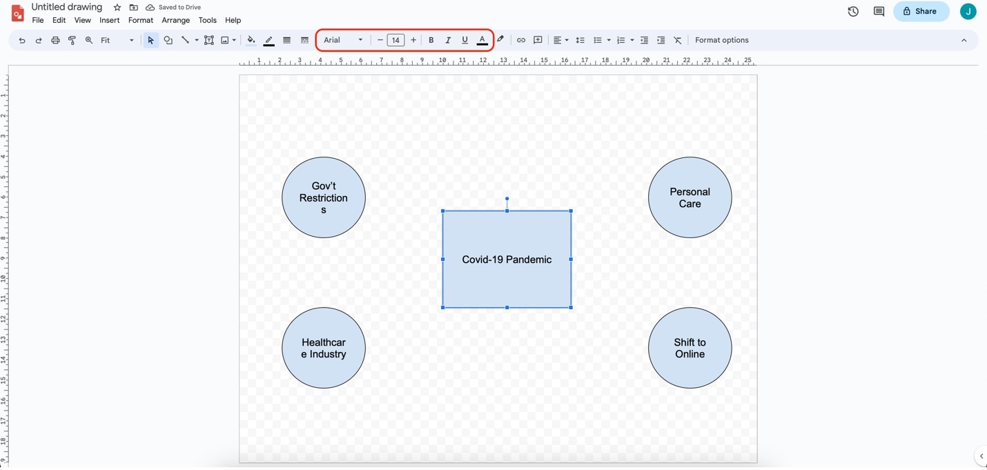The width and height of the screenshot is (987, 470).
Task: Open the account avatar J
Action: pos(968,11)
